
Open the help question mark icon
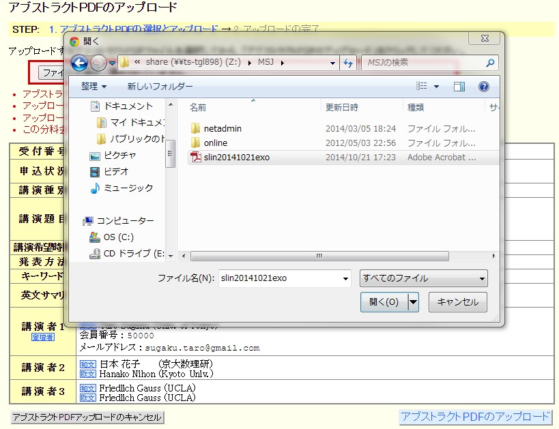coord(484,87)
